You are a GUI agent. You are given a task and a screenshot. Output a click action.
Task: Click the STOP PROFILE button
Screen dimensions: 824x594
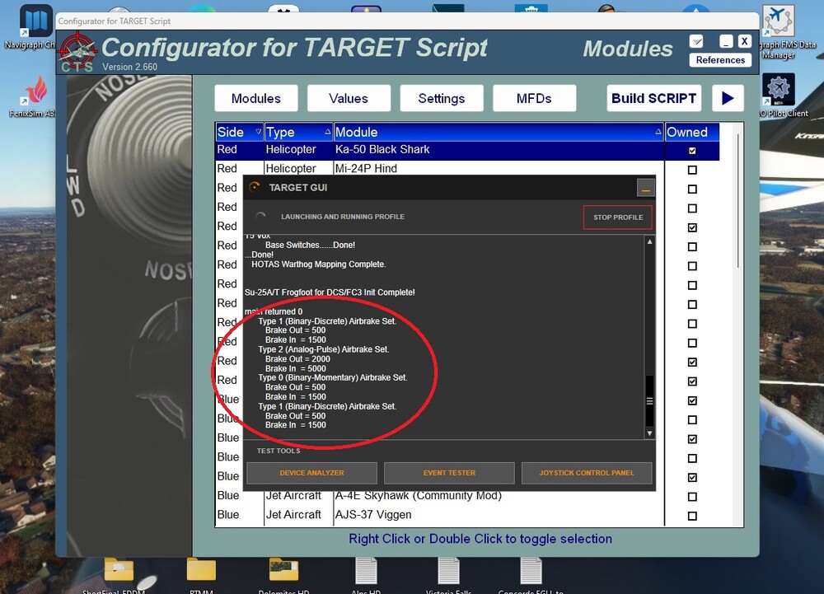(x=618, y=217)
